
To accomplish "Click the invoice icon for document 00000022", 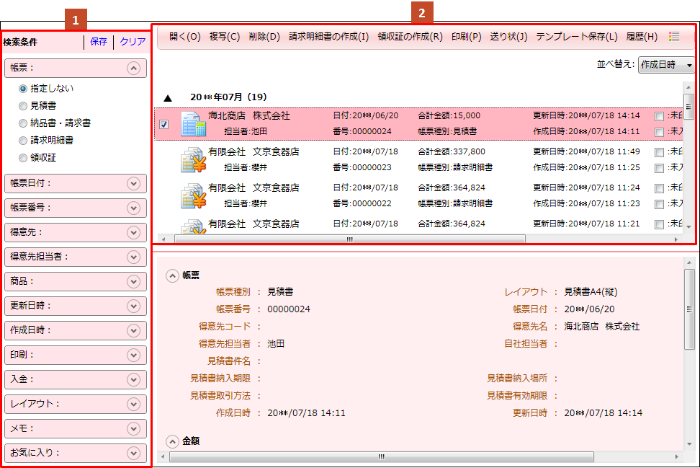I will (192, 195).
